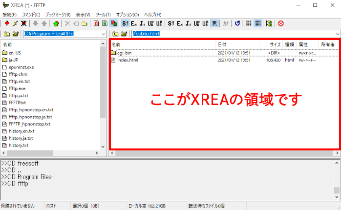Expand the remote path /public_html dropdown
This screenshot has width=341, height=210.
point(338,34)
